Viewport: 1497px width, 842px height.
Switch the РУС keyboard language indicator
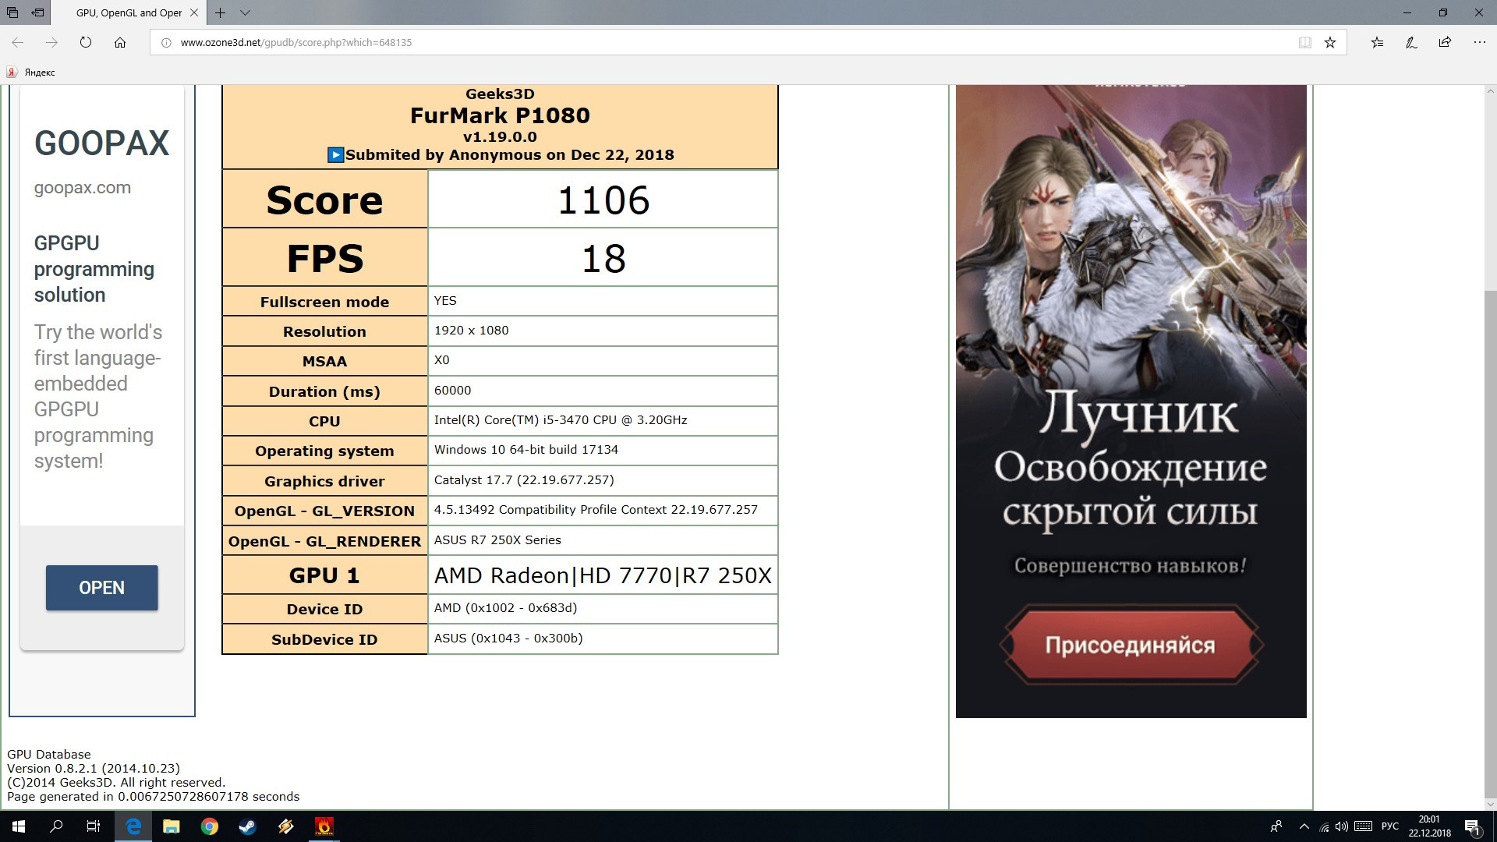[1389, 826]
